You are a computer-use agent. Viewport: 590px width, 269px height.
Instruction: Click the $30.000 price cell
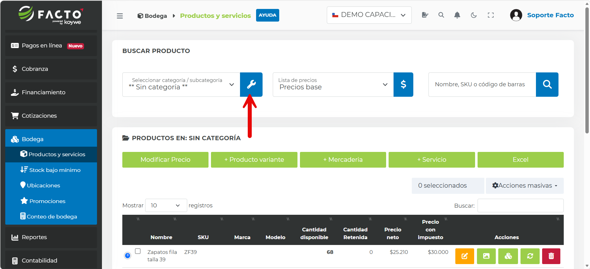(438, 252)
